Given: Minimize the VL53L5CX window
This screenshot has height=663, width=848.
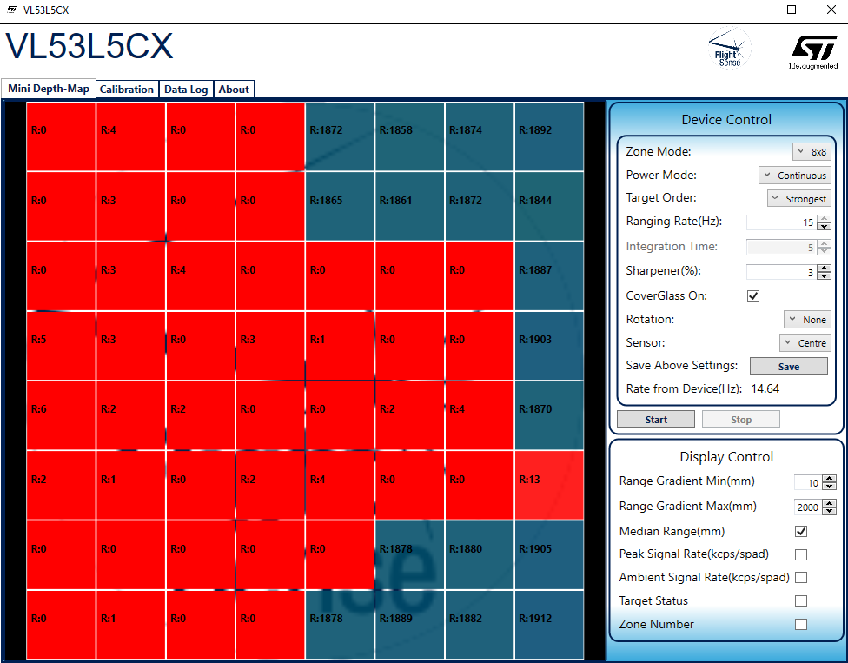Looking at the screenshot, I should pos(752,10).
